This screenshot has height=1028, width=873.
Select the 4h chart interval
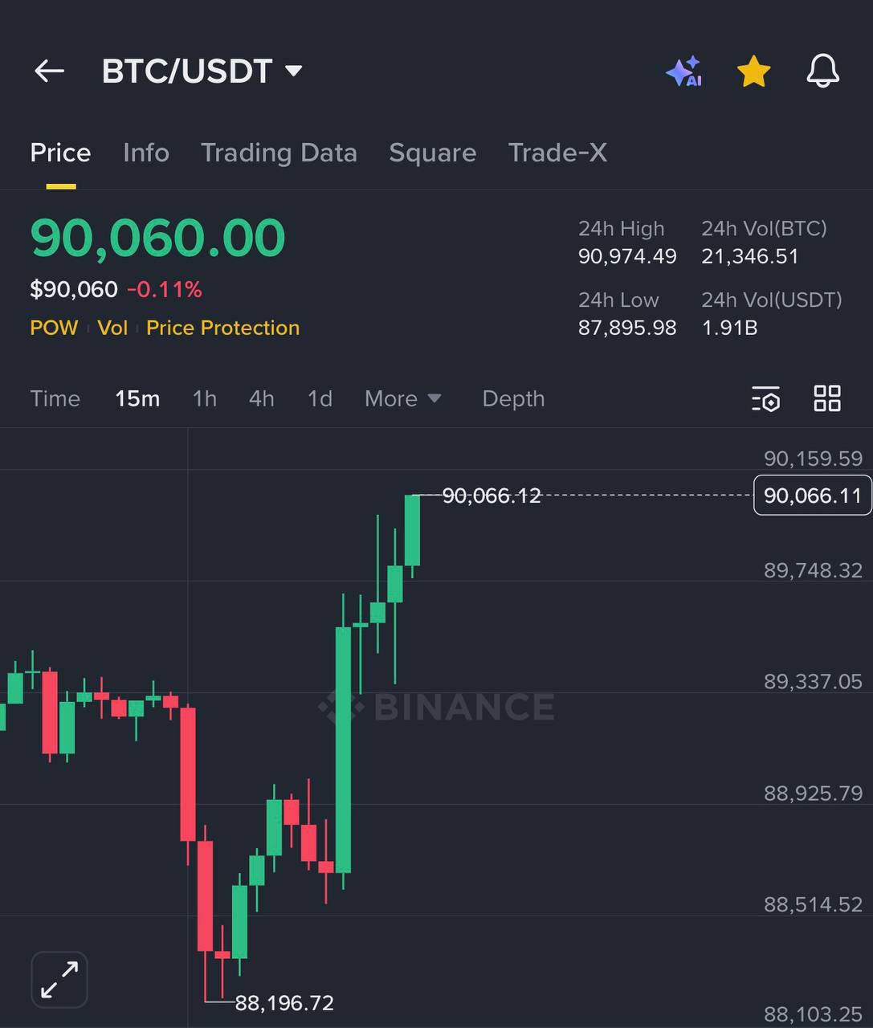pos(262,398)
